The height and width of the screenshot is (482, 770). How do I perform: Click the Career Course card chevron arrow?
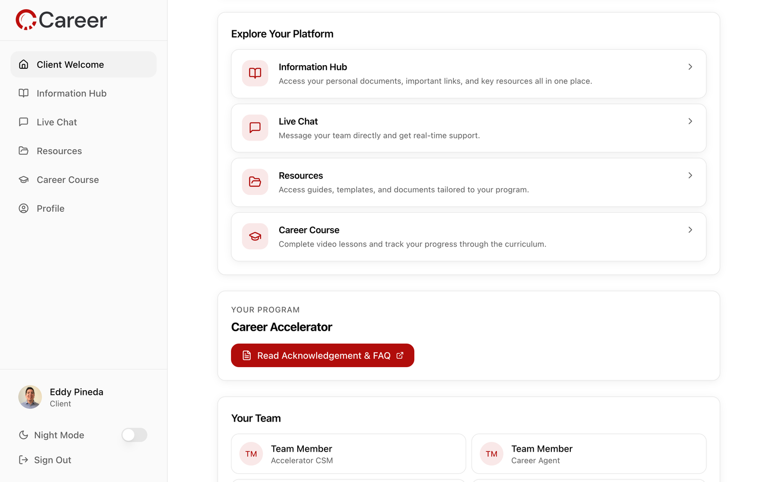tap(690, 230)
